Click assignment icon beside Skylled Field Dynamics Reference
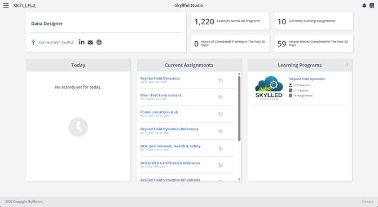The width and height of the screenshot is (378, 207). tap(221, 131)
